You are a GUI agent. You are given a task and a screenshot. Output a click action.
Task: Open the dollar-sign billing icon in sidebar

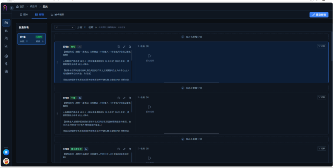coord(6,64)
